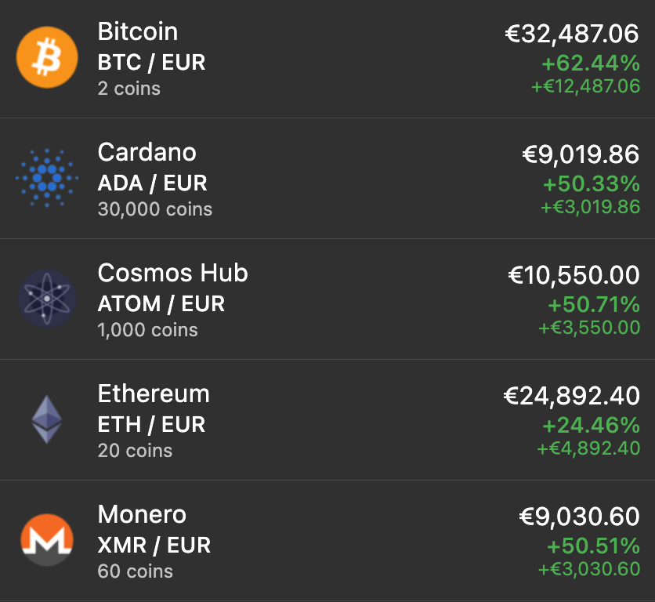The height and width of the screenshot is (602, 655).
Task: Click the Bitcoin logo icon
Action: click(47, 59)
